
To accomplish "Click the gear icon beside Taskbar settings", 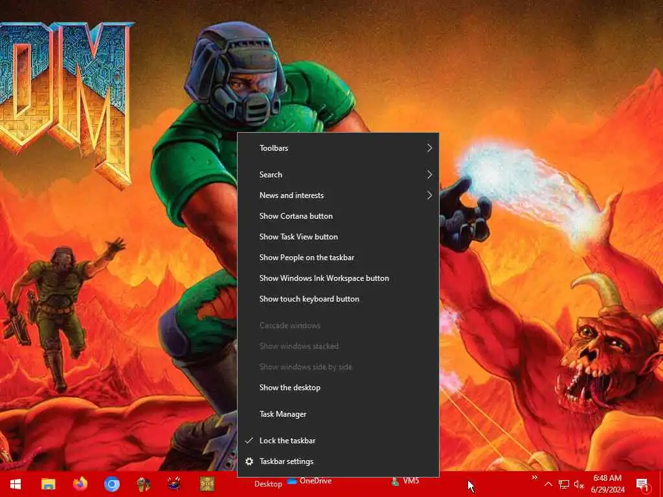I will [249, 461].
